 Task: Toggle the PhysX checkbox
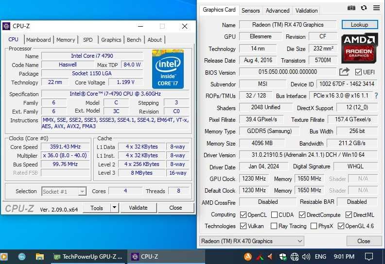[314, 226]
